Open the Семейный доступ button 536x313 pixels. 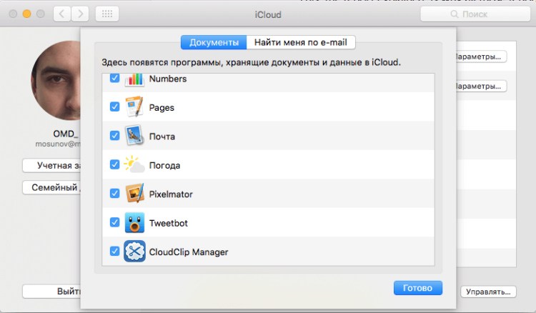click(x=51, y=187)
